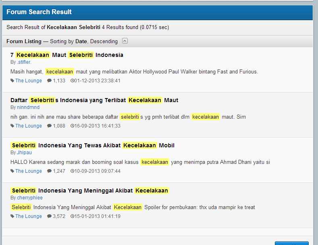Open The Lounge link under the ninndmnd thread
318x245 pixels.
pyautogui.click(x=29, y=126)
